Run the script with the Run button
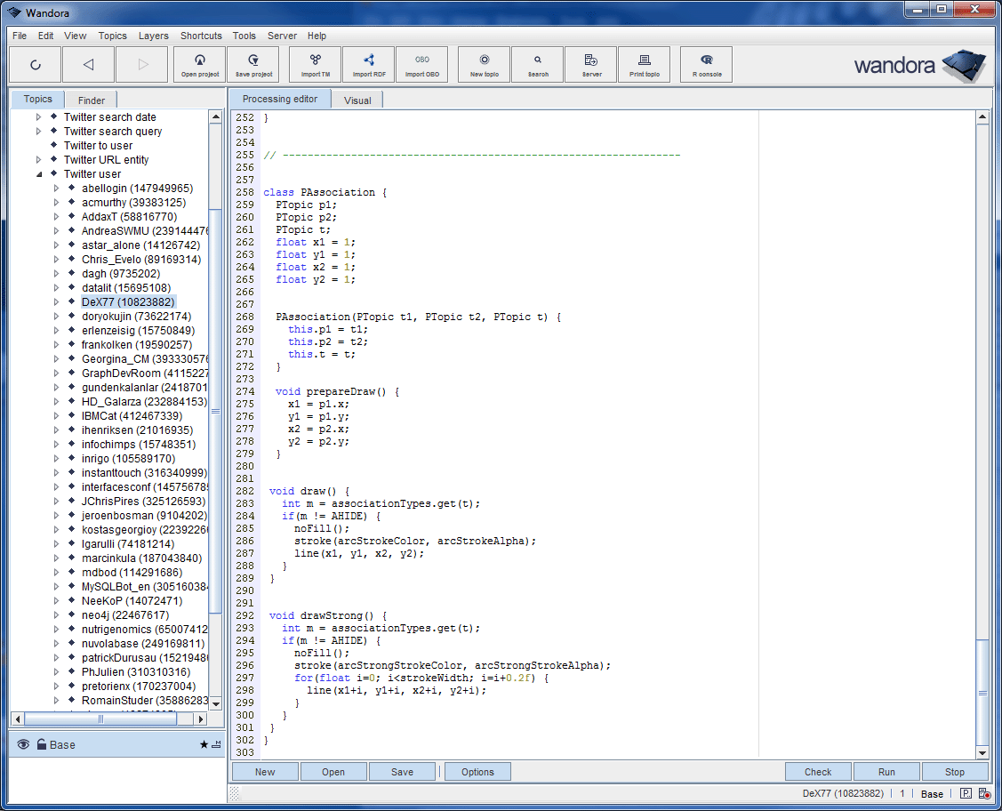The height and width of the screenshot is (811, 1002). tap(886, 771)
